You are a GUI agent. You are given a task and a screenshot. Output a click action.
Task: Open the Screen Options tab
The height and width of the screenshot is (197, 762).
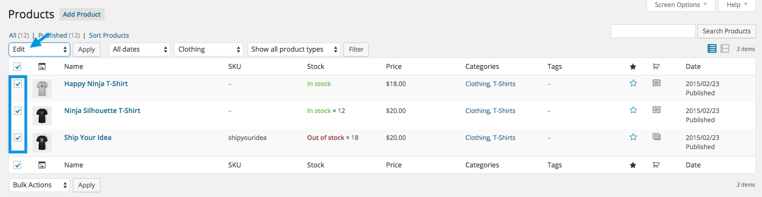(x=680, y=5)
